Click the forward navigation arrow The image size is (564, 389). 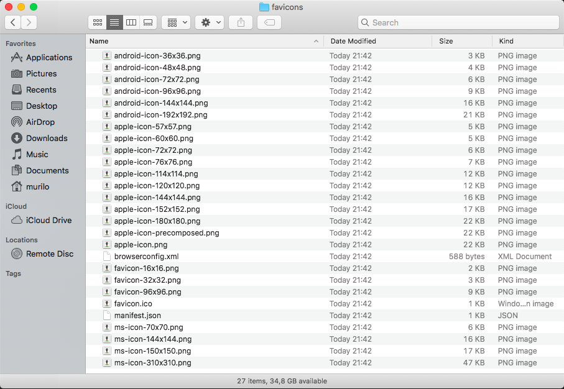pos(29,22)
